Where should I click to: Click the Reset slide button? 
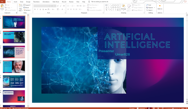[x=26, y=8]
